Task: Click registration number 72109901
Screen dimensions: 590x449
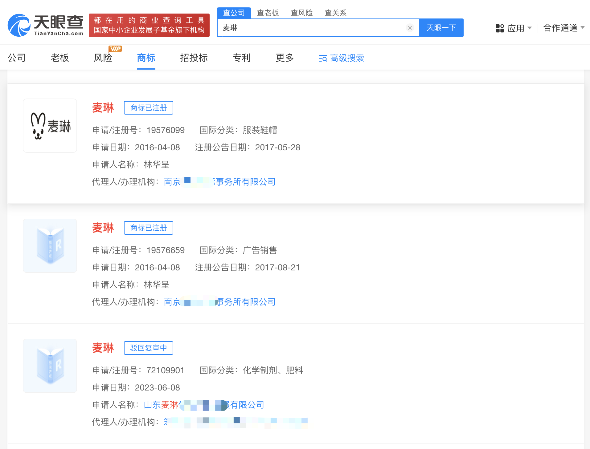Action: pyautogui.click(x=166, y=370)
